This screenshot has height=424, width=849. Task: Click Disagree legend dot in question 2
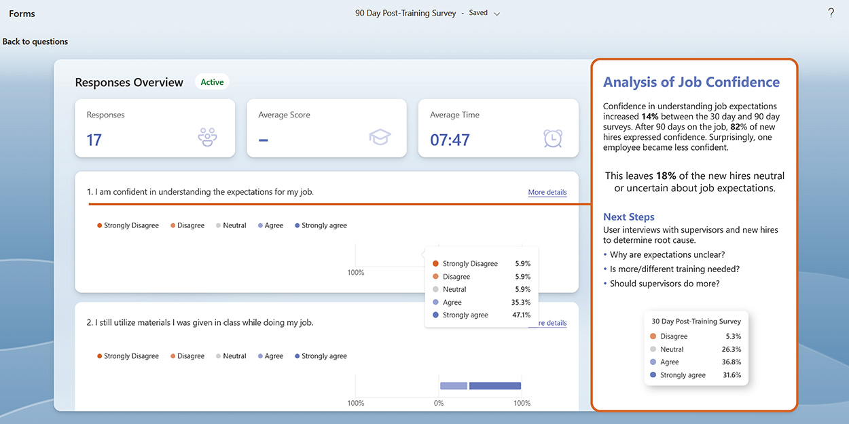tap(173, 356)
